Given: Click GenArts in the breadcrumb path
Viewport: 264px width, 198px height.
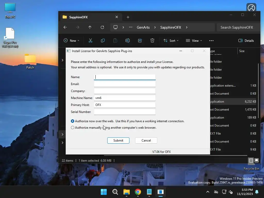Looking at the screenshot, I should click(143, 27).
